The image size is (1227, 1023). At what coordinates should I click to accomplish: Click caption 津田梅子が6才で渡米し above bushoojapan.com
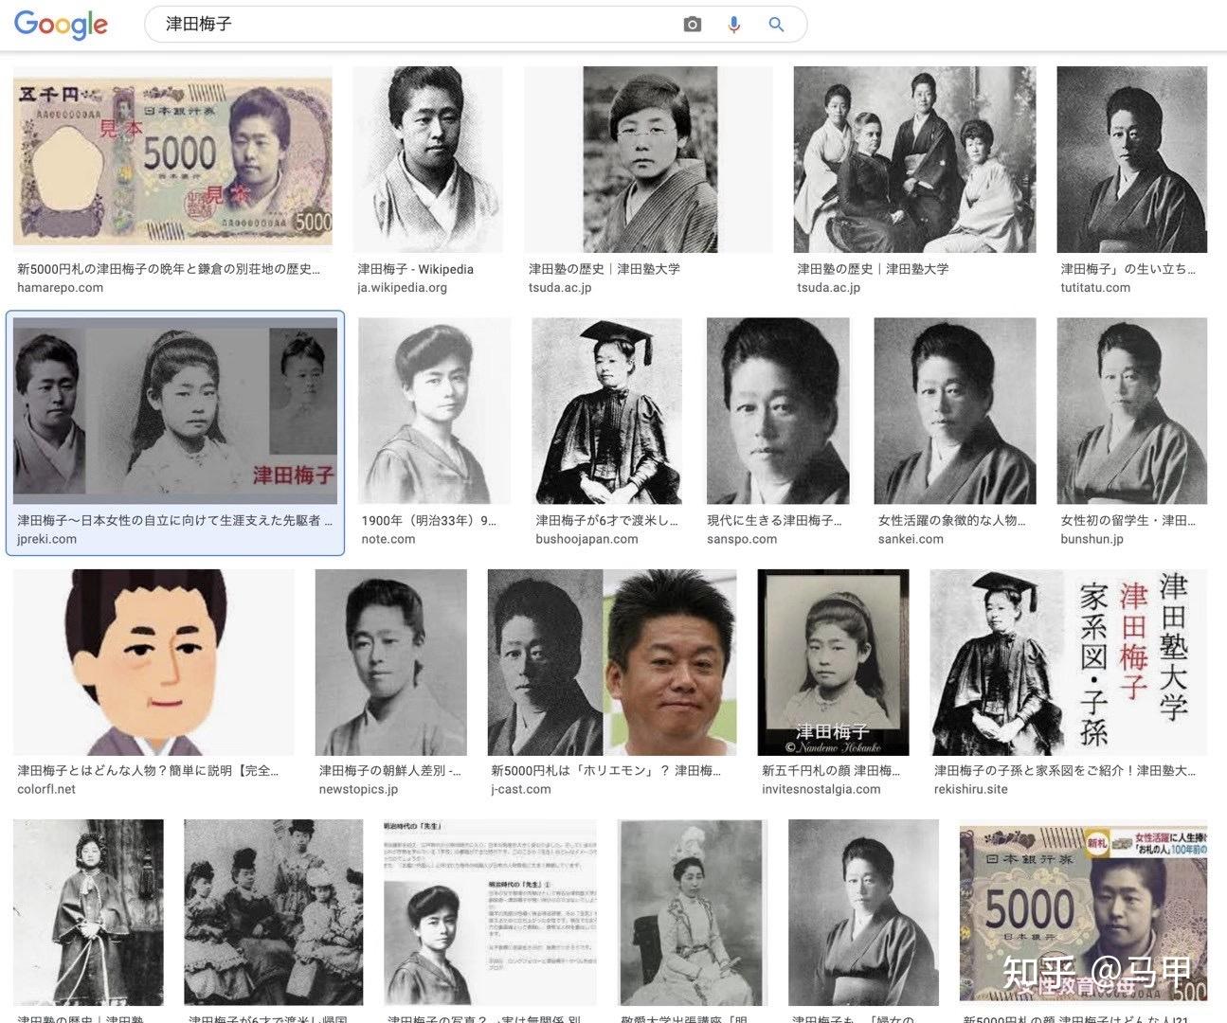[606, 520]
